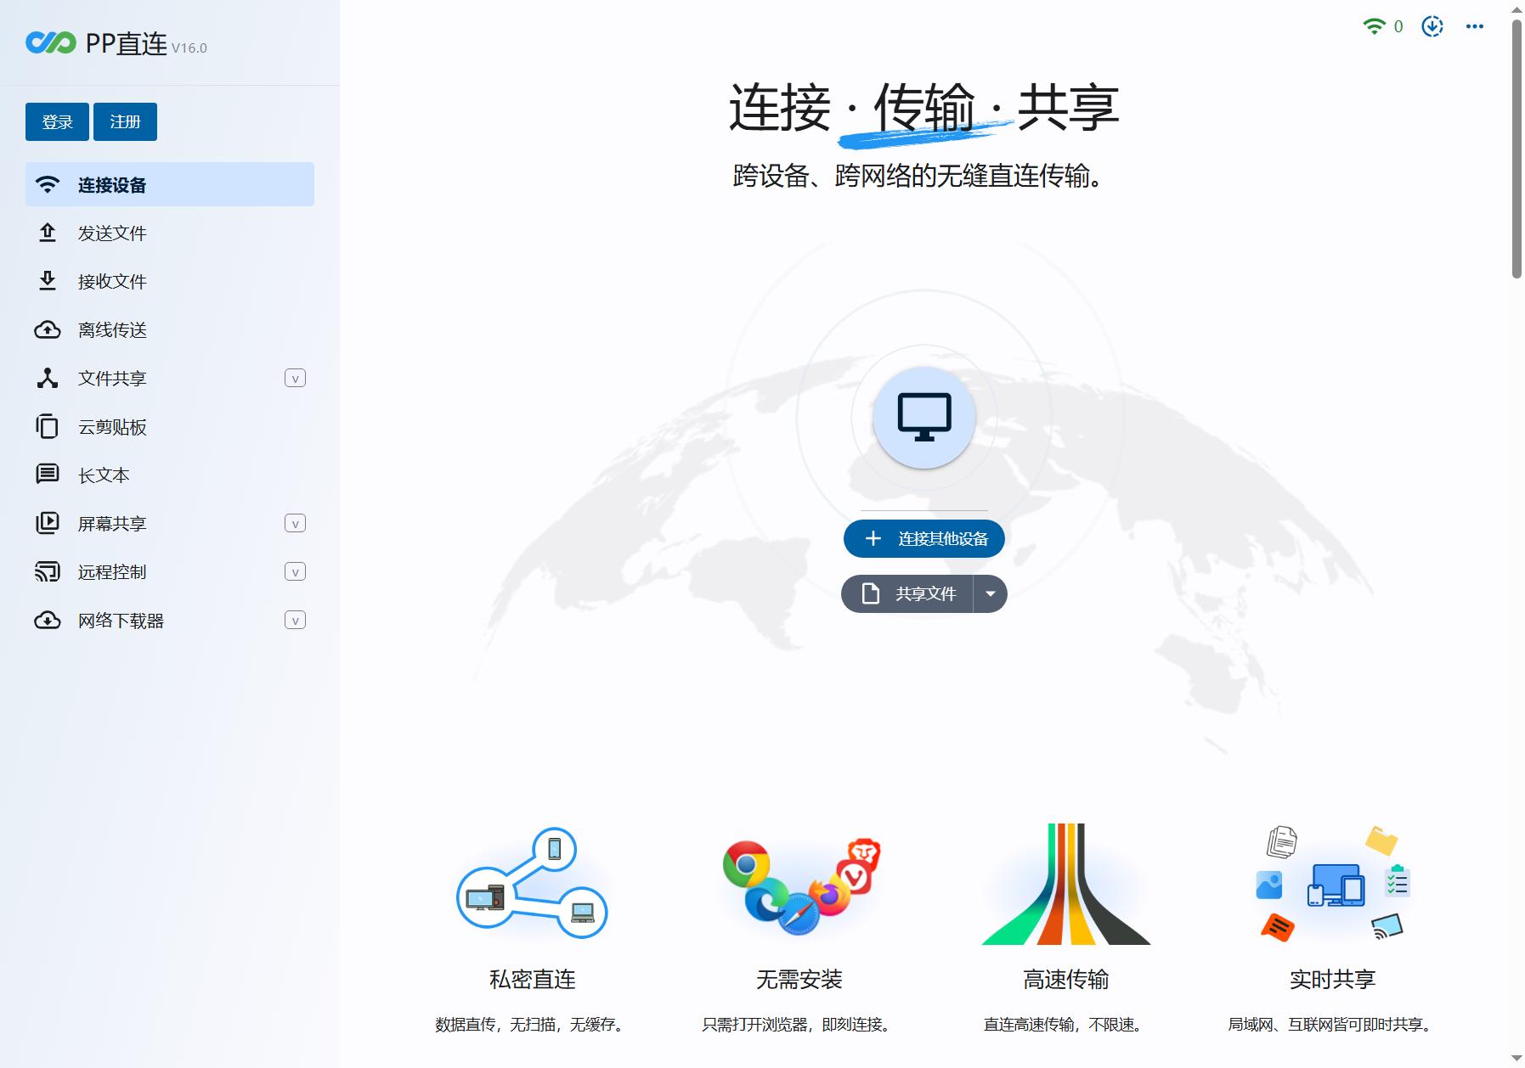This screenshot has height=1068, width=1525.
Task: Click the cloud download icon beside 网络下载器
Action: pos(48,621)
